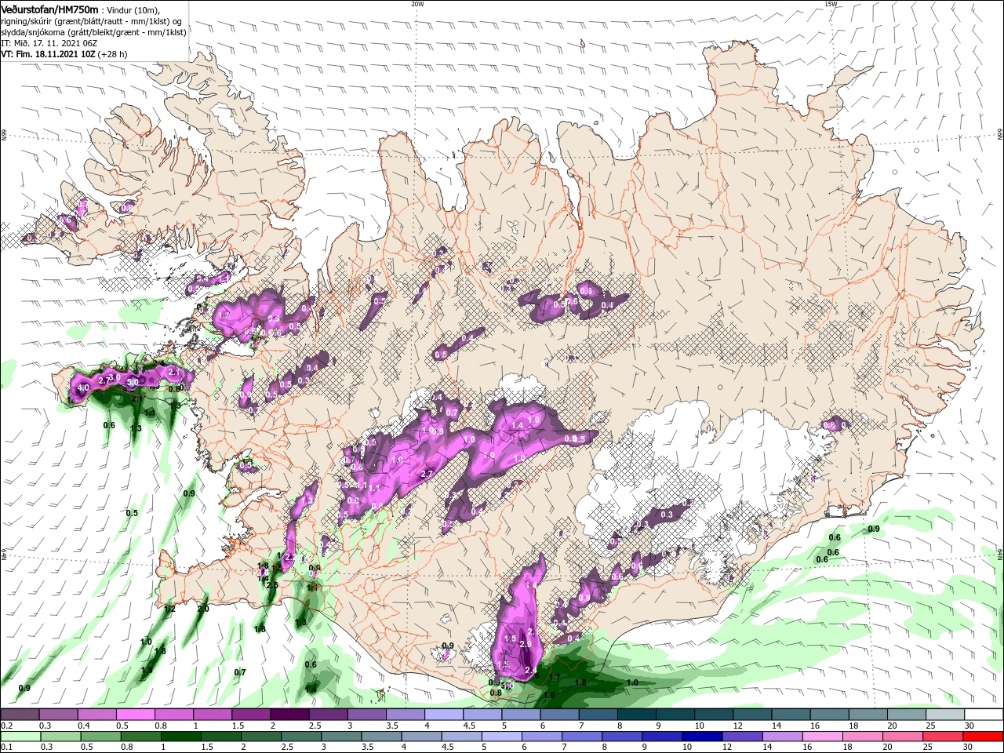Image resolution: width=1004 pixels, height=753 pixels.
Task: Click the 20W longitude label
Action: 417,4
